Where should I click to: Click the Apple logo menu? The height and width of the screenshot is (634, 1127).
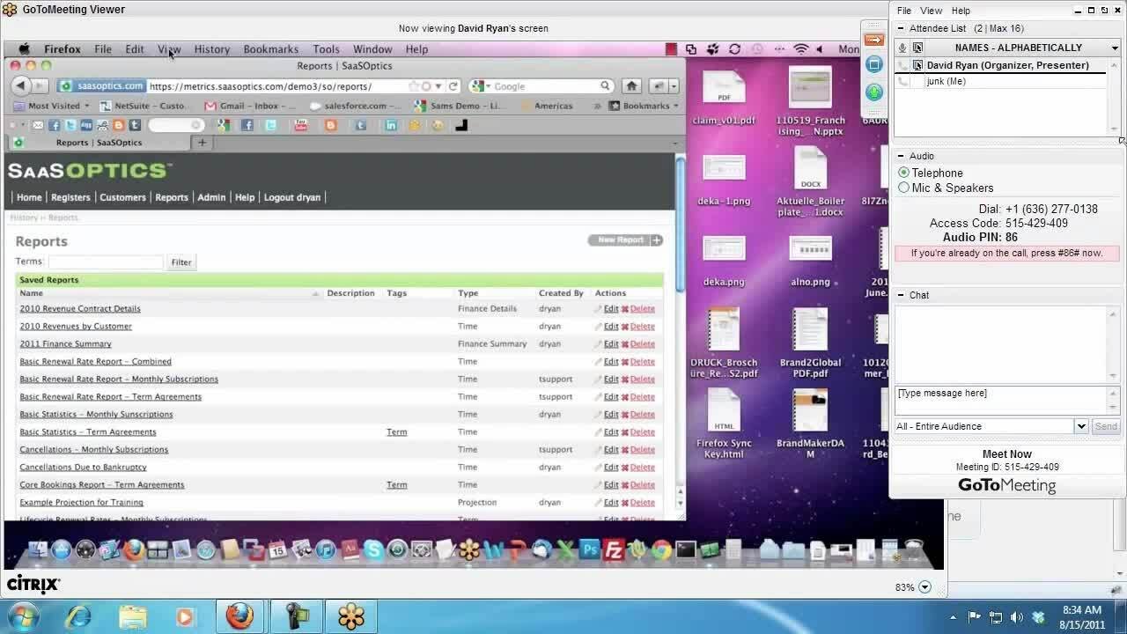click(25, 49)
